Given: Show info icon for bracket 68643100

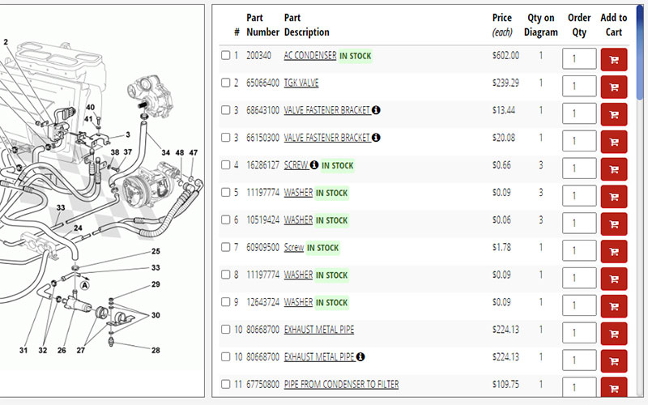Looking at the screenshot, I should pos(376,110).
